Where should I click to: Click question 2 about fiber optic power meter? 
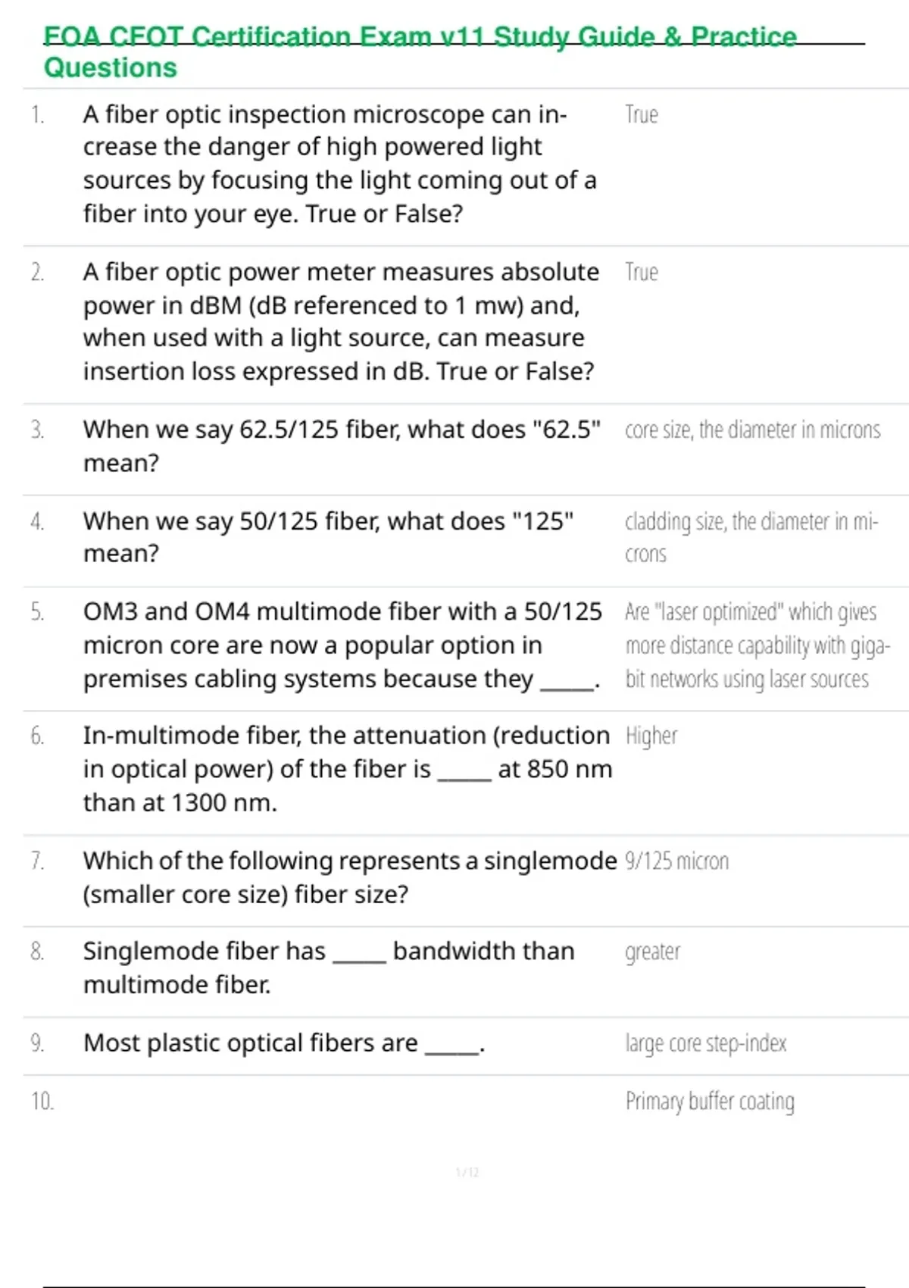pyautogui.click(x=340, y=321)
